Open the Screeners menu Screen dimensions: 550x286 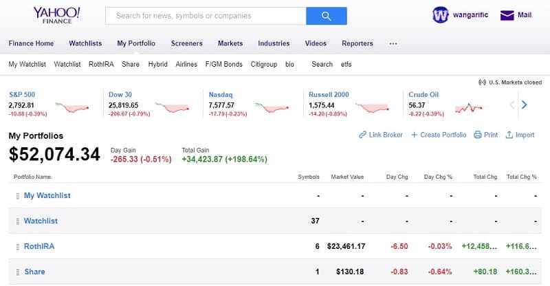[186, 43]
